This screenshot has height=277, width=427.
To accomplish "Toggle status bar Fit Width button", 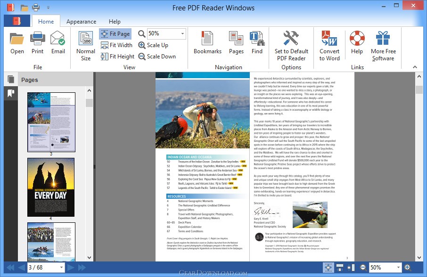I will tap(340, 268).
